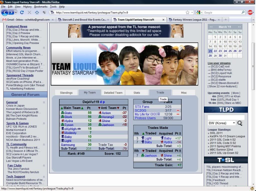Image resolution: width=256 pixels, height=191 pixels.
Task: Reload the page with the refresh icon
Action: (22, 12)
